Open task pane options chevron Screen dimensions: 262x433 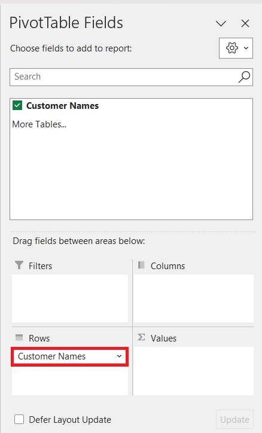(x=221, y=23)
